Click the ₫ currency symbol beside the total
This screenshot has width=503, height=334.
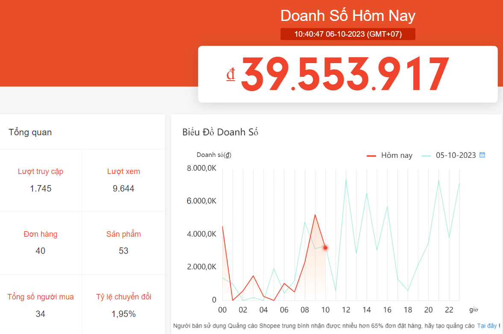(231, 74)
